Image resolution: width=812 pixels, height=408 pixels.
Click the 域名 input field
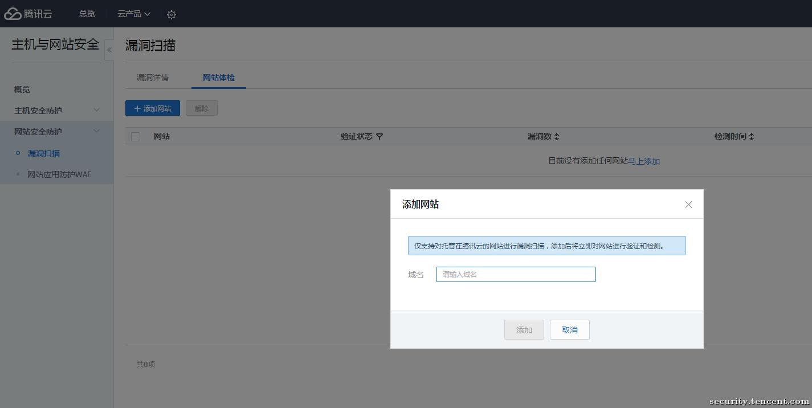point(515,274)
